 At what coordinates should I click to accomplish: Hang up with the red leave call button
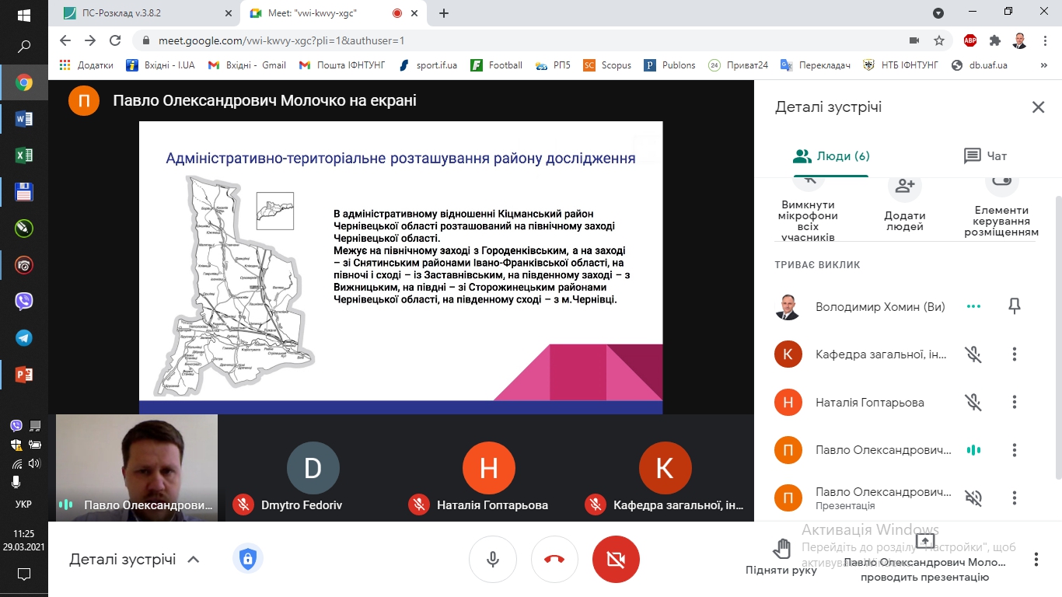click(x=554, y=559)
